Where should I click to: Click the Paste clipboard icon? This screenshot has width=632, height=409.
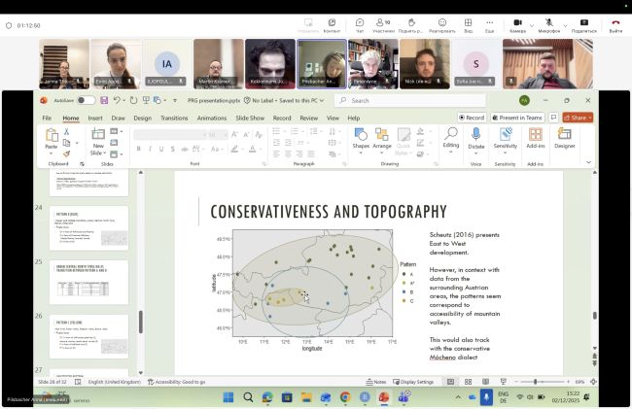(52, 134)
